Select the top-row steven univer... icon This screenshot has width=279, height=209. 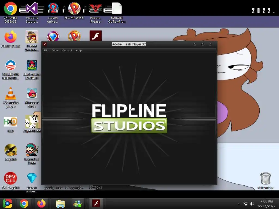click(53, 13)
